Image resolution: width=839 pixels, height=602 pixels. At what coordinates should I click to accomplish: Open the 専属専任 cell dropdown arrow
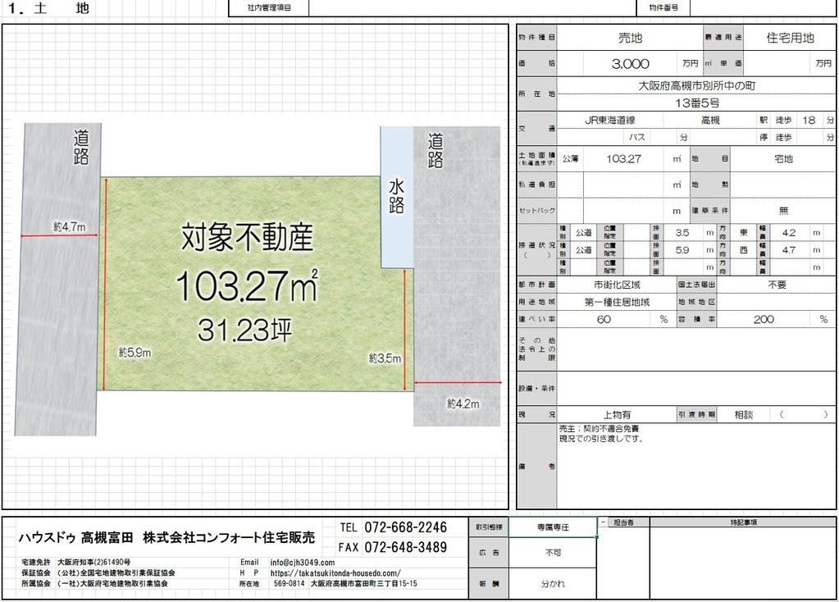tap(603, 522)
